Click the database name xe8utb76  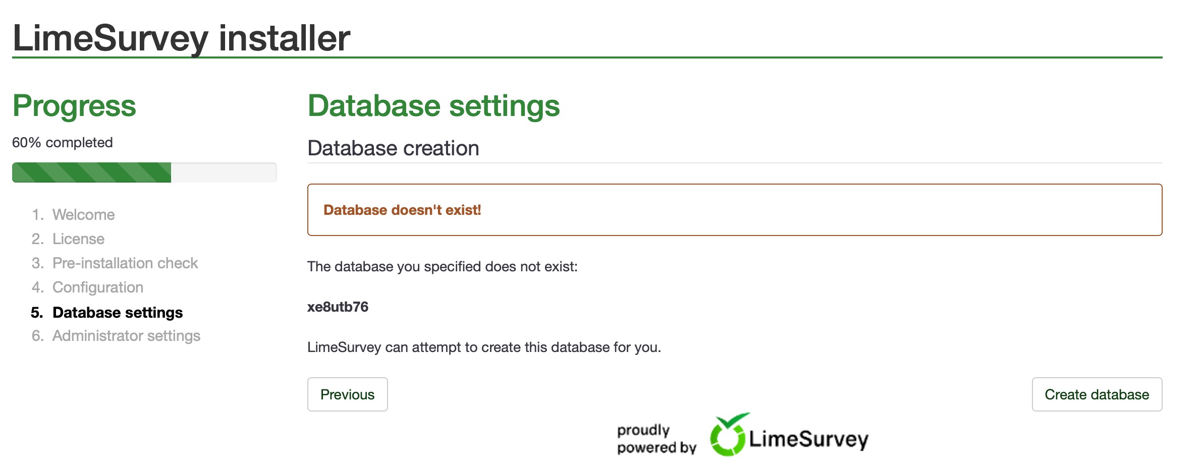click(338, 307)
